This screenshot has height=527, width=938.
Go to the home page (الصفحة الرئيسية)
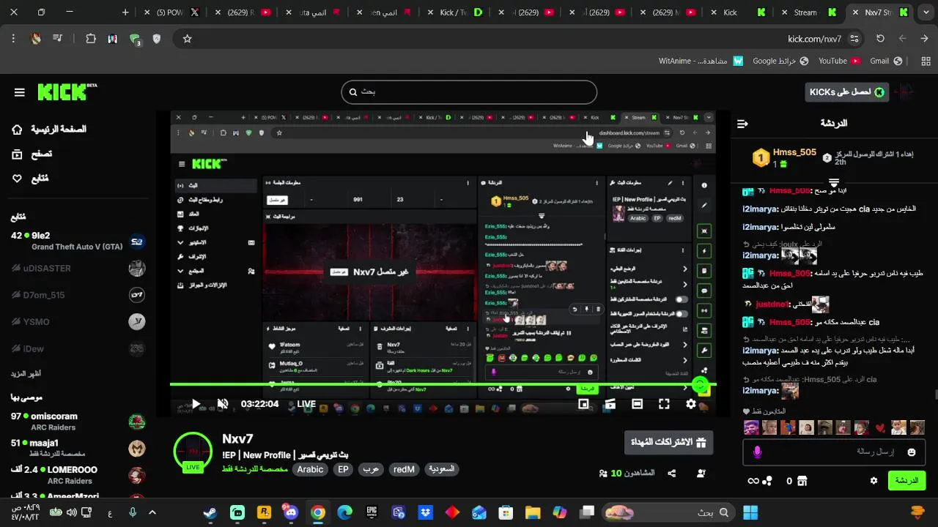[49, 130]
